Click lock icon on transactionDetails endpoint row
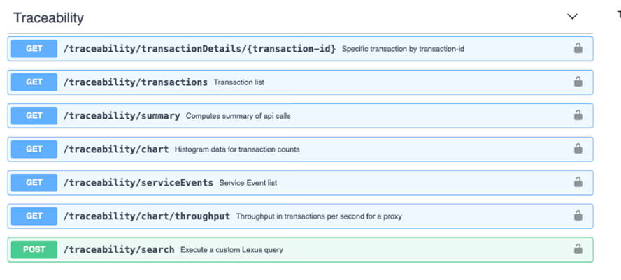 [x=578, y=49]
